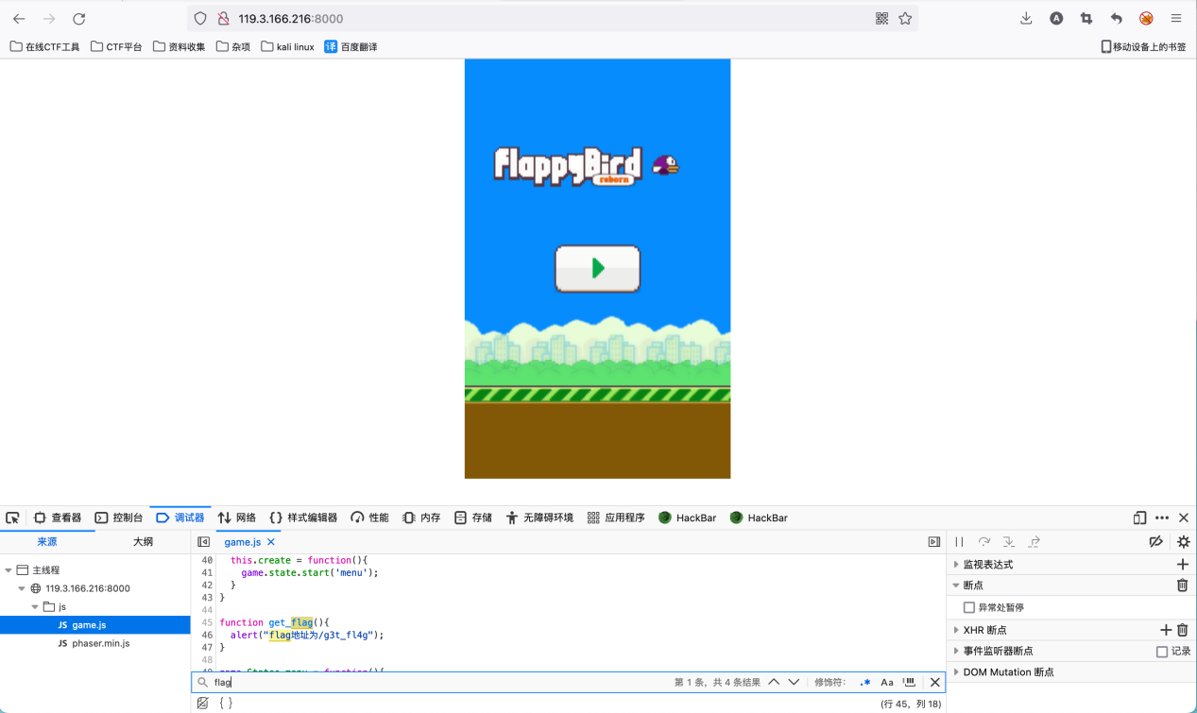
Task: Click the debugger step in button
Action: coord(1009,542)
